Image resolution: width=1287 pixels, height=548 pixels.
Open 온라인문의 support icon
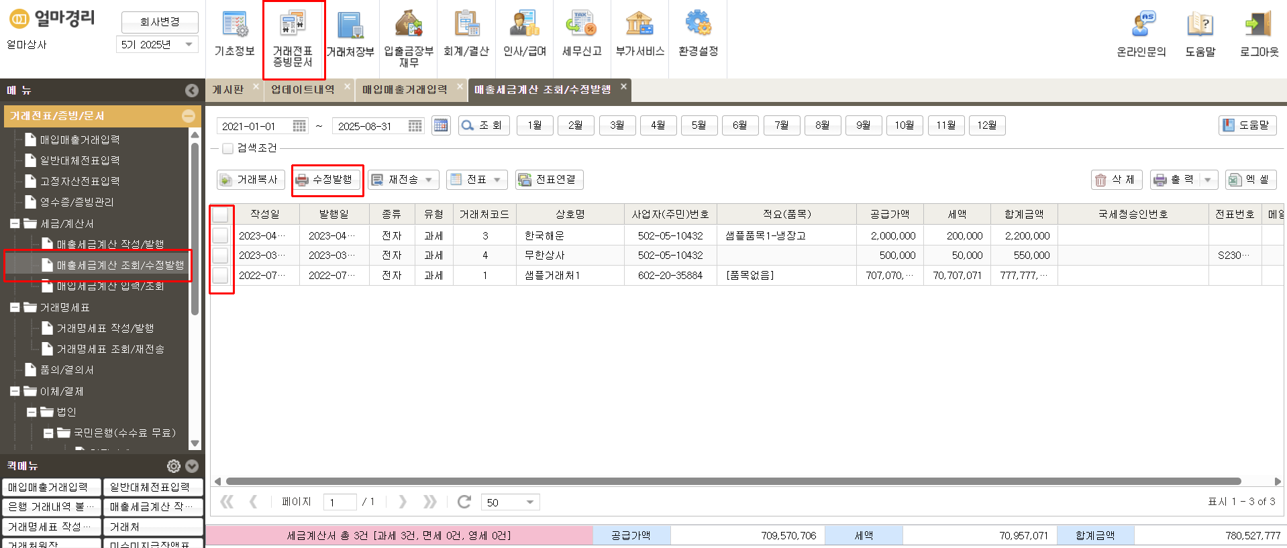[1141, 34]
